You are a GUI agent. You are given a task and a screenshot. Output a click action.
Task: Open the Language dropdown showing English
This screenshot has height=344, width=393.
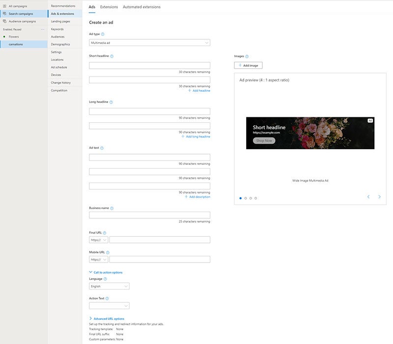click(109, 286)
